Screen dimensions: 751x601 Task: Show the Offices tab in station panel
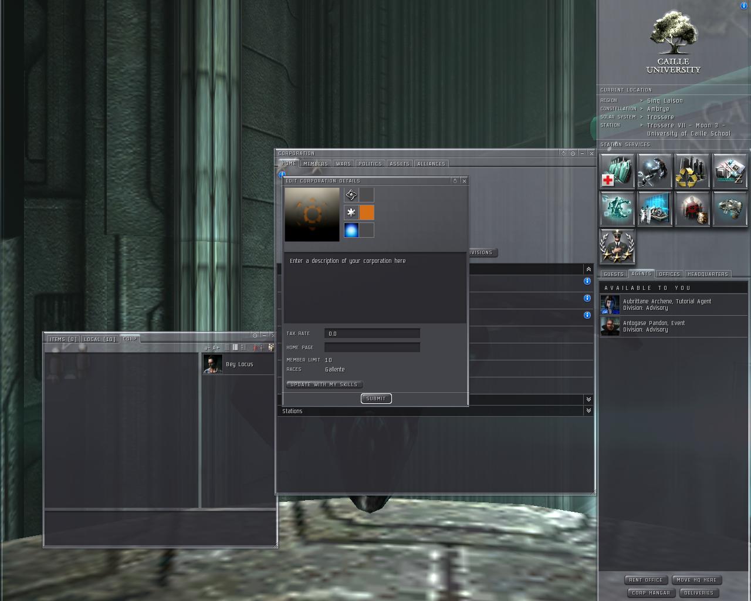pos(669,274)
